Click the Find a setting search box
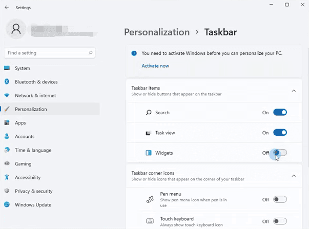The image size is (309, 229). coord(50,53)
